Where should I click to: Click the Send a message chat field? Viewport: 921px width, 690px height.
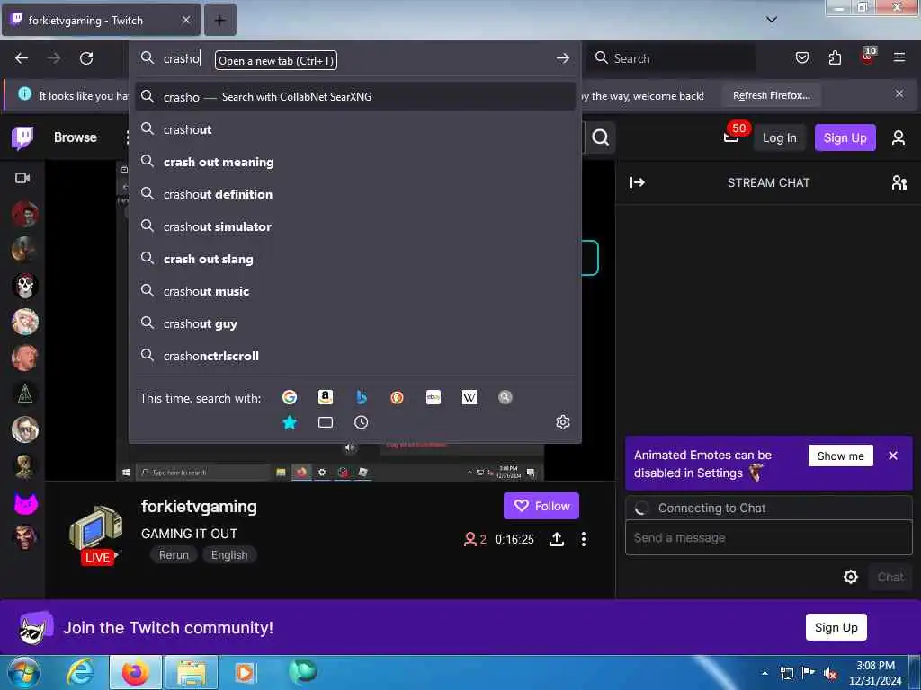[x=768, y=537]
